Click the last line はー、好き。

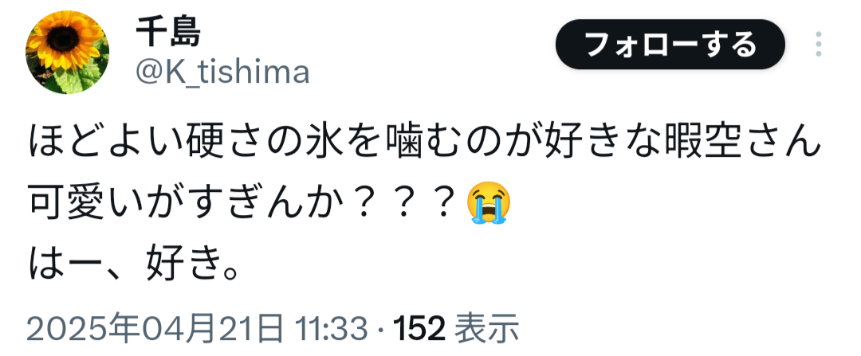click(x=133, y=265)
